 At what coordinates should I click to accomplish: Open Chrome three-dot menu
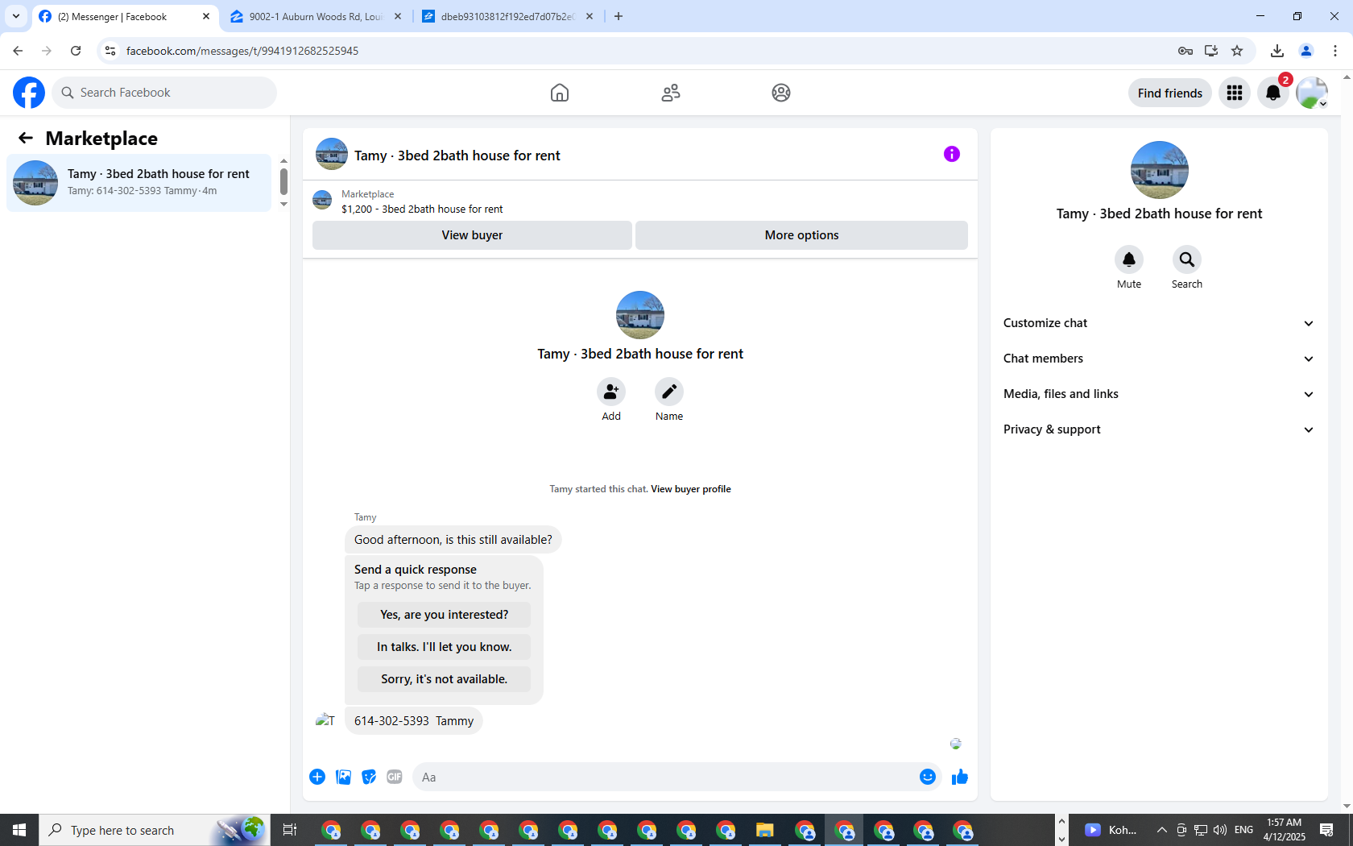(x=1335, y=51)
